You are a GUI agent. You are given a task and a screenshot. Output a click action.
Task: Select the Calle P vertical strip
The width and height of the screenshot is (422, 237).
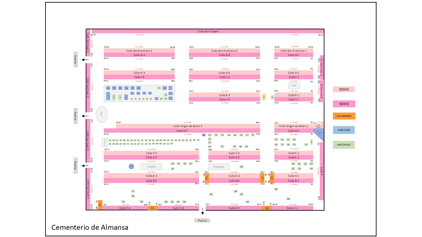pos(321,171)
